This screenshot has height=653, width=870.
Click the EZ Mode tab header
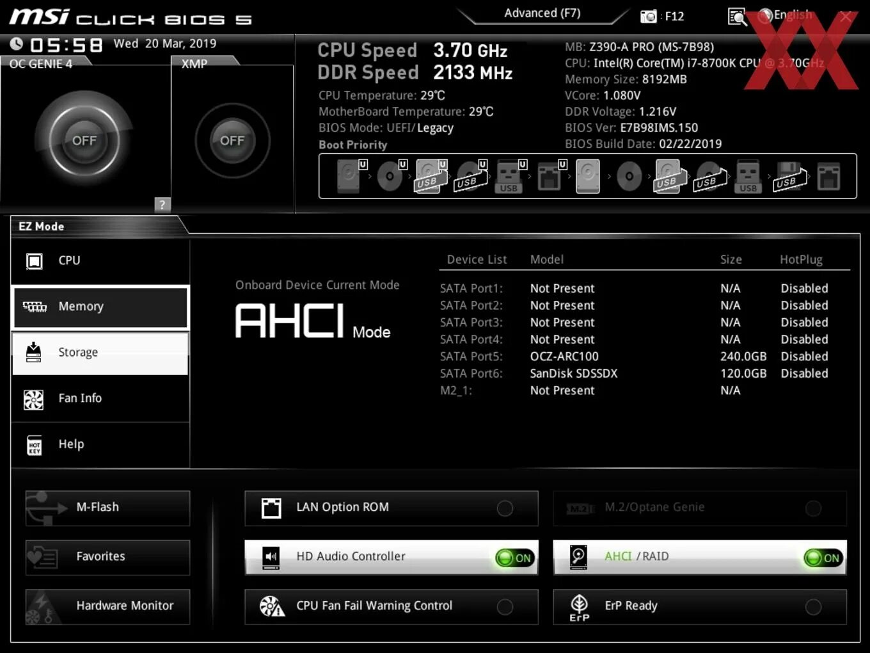(x=41, y=226)
